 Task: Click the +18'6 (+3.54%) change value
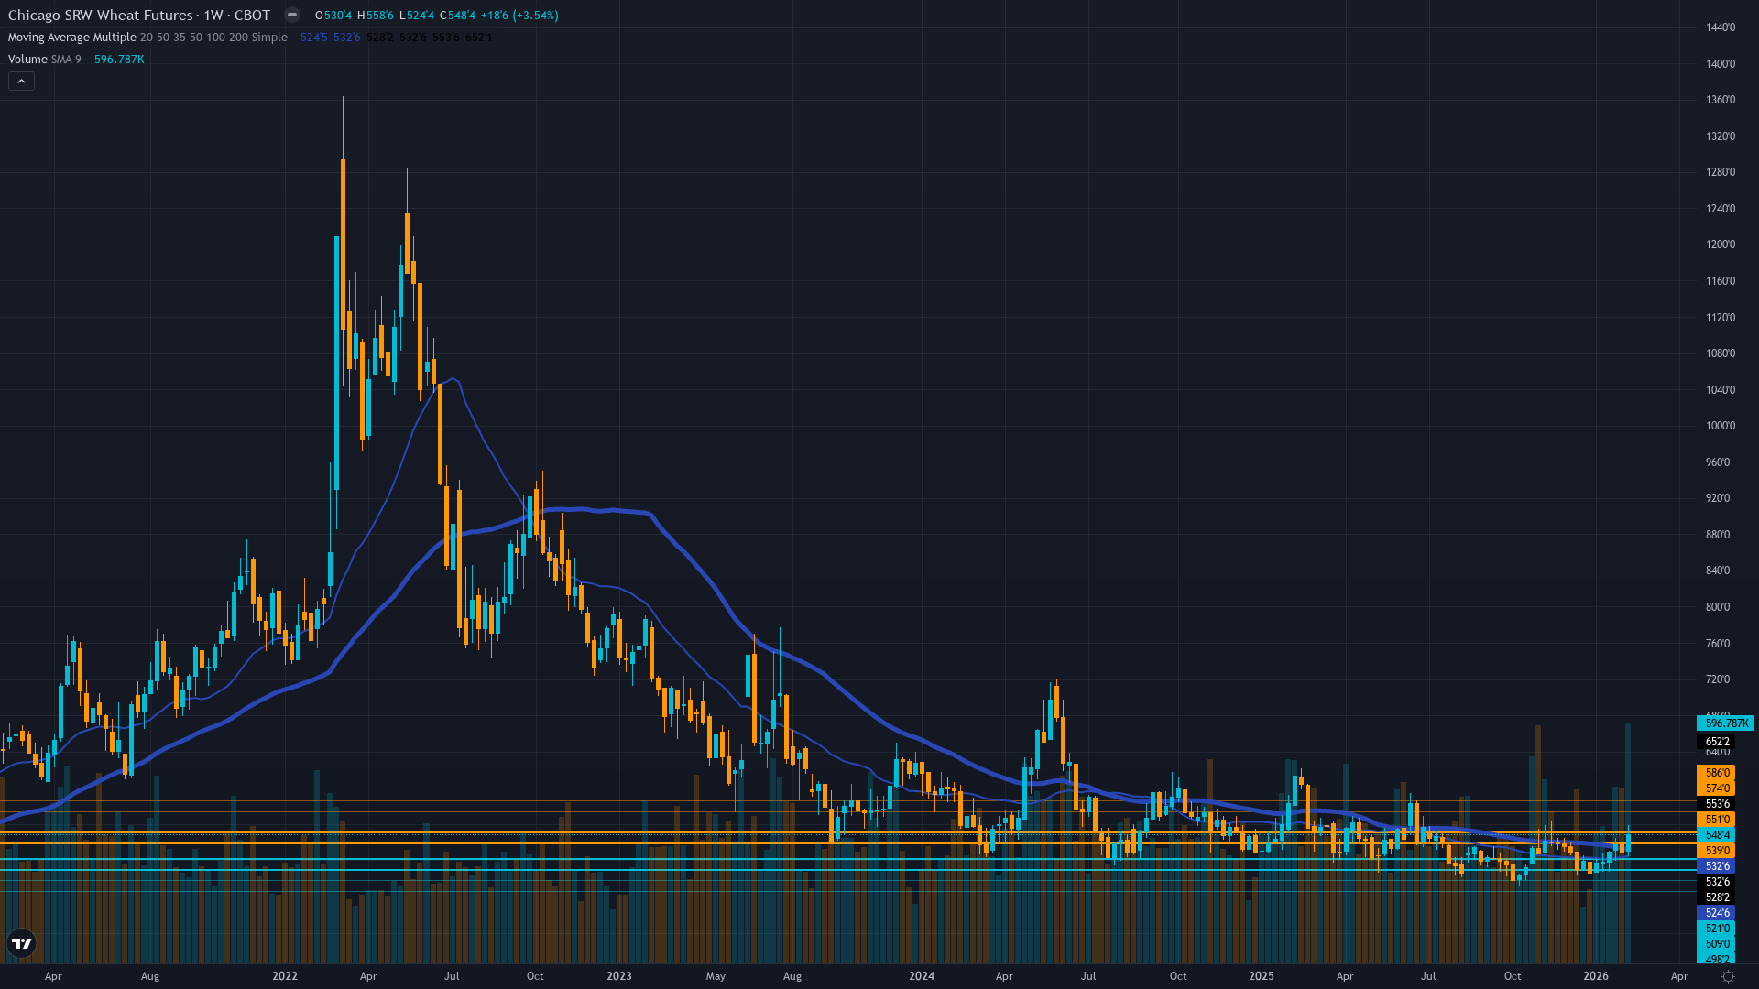point(519,16)
